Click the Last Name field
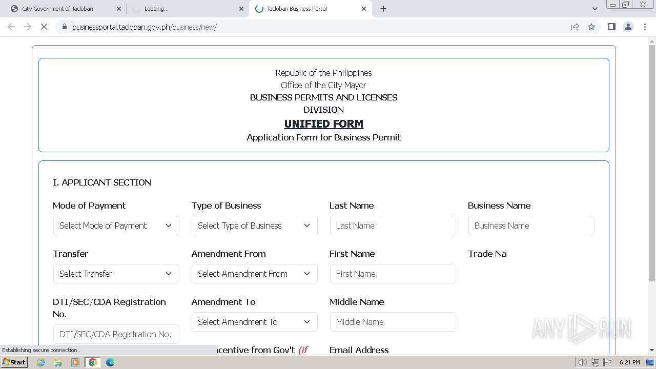Viewport: 656px width, 369px height. pyautogui.click(x=393, y=225)
